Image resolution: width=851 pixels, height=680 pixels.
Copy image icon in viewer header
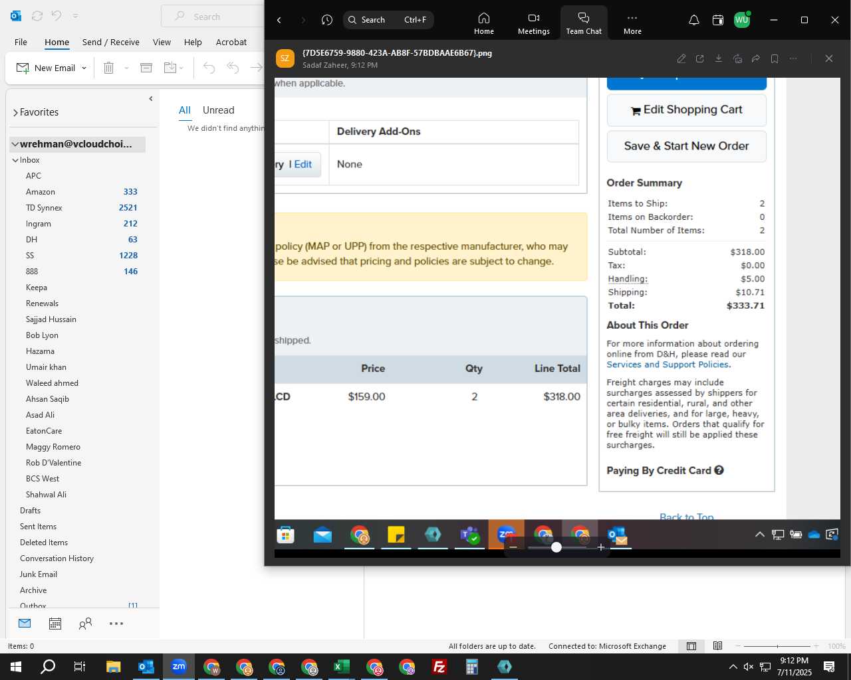tap(737, 58)
